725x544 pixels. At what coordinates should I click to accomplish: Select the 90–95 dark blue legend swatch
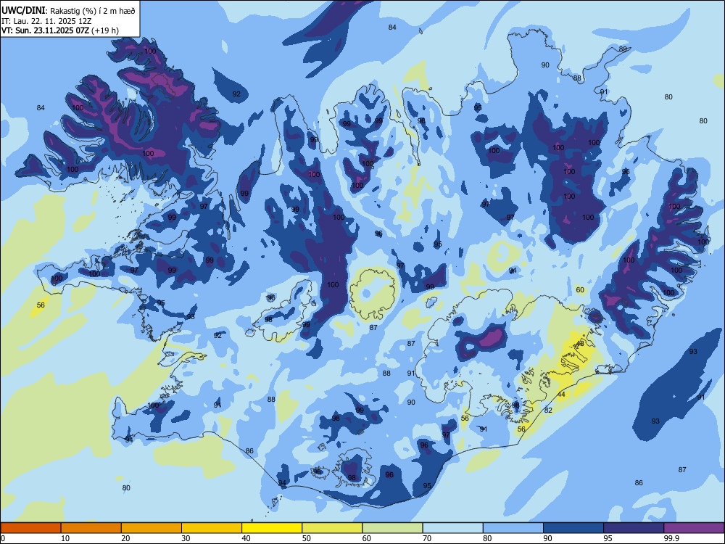pyautogui.click(x=573, y=528)
